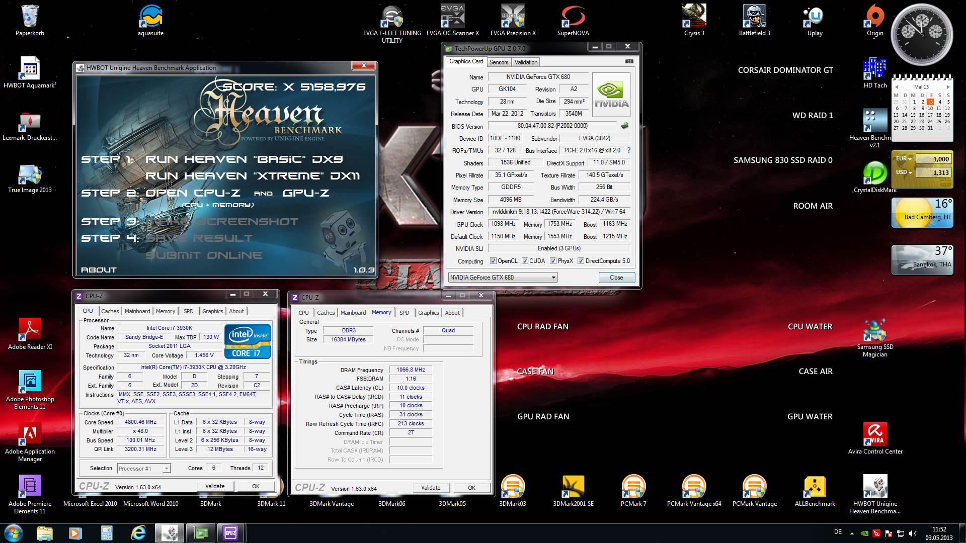Open the Papierkorb recycle bin icon
Screen dimensions: 966x543
click(x=30, y=20)
